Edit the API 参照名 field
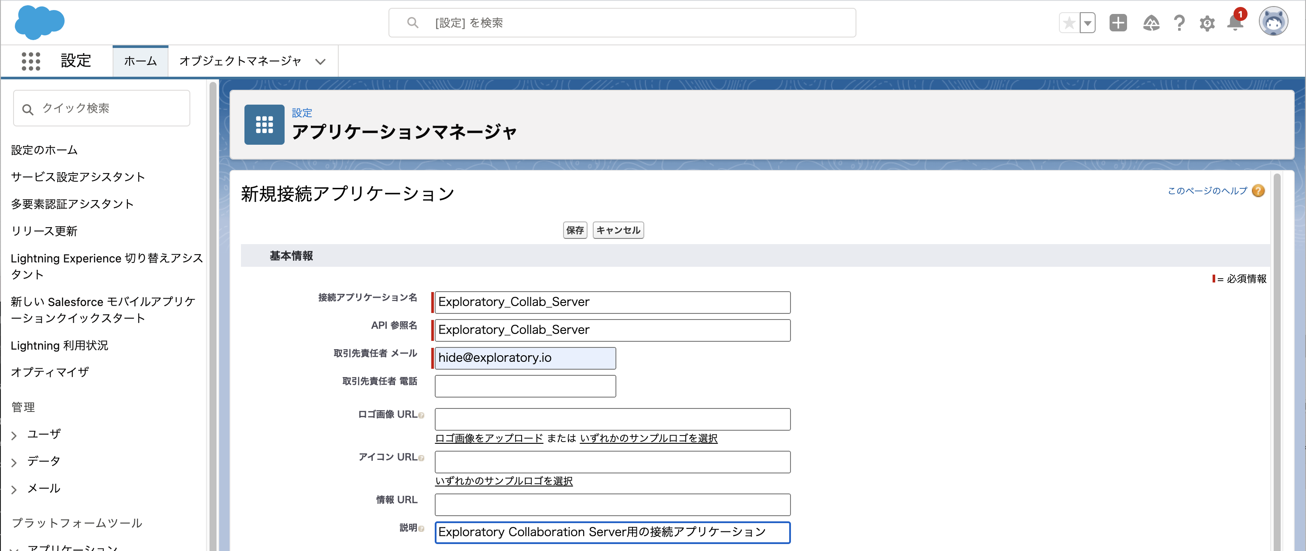Image resolution: width=1306 pixels, height=551 pixels. click(612, 330)
